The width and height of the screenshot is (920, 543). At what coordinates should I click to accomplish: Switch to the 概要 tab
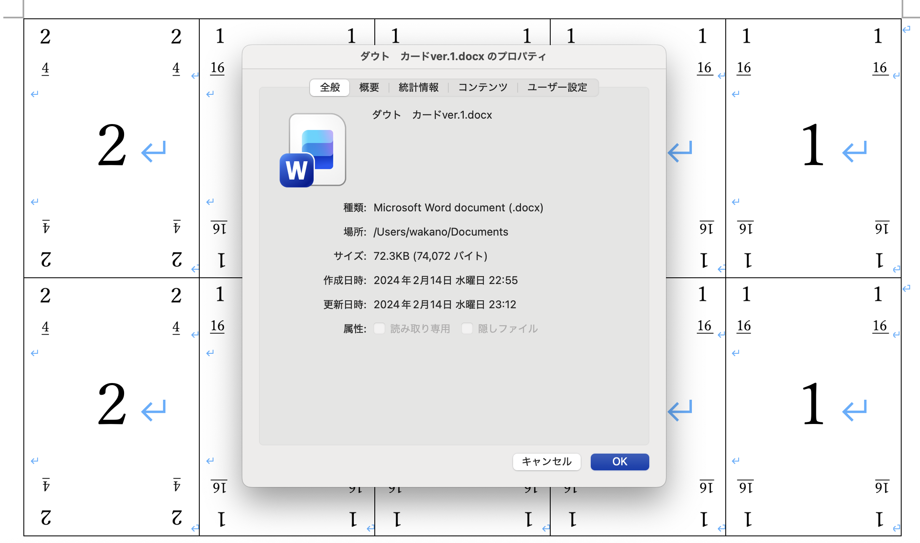coord(369,87)
